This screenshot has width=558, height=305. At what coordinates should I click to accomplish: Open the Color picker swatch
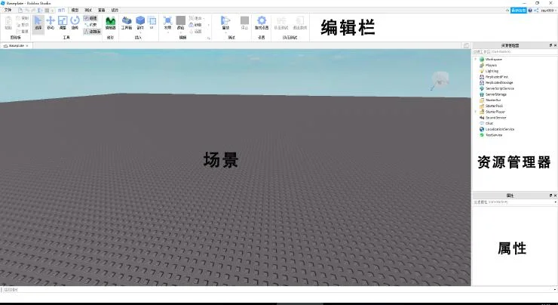(x=181, y=22)
